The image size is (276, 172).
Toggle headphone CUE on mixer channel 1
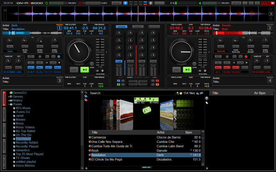(119, 62)
